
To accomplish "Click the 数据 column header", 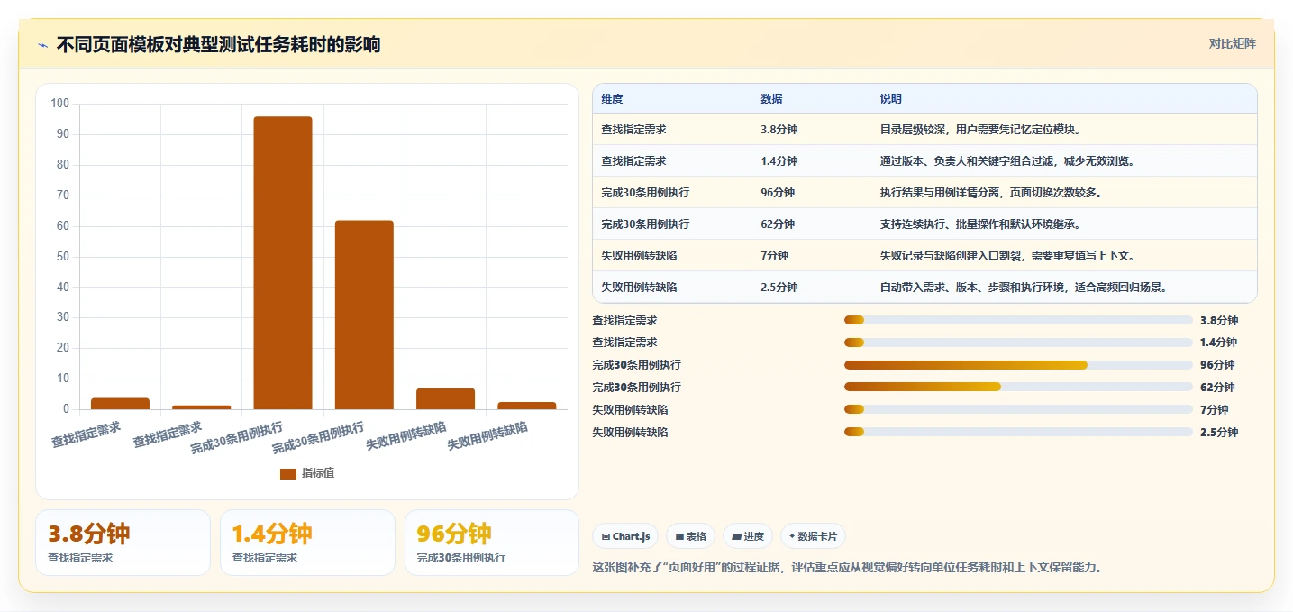I will coord(771,99).
